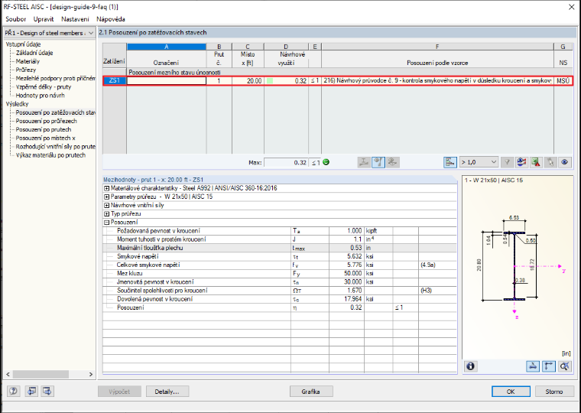
Task: Click the Označení cell in ZS1 row
Action: tap(167, 80)
